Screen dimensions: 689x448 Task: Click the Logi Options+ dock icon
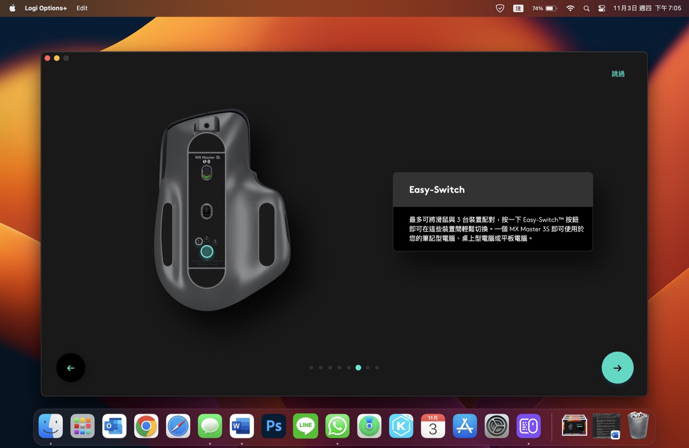[x=529, y=426]
